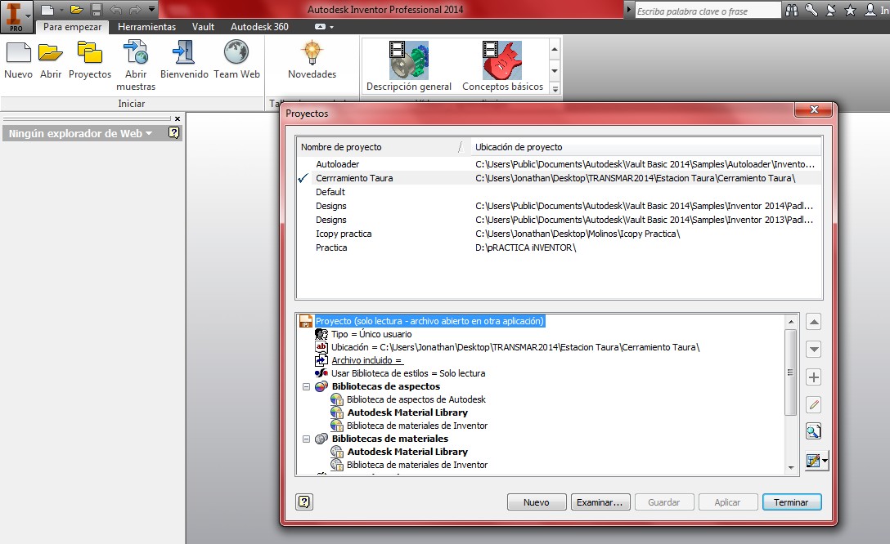The width and height of the screenshot is (890, 544).
Task: Select the Autoloader project row
Action: [x=559, y=164]
